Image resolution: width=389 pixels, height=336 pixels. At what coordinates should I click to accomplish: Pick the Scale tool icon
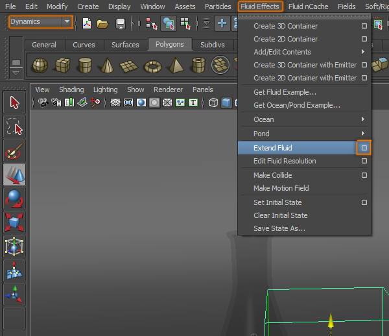(14, 222)
